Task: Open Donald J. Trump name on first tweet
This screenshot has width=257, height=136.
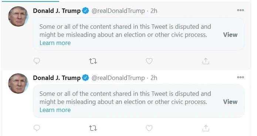Action: [57, 11]
